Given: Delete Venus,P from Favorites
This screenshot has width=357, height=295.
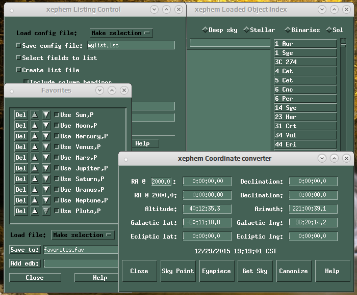Looking at the screenshot, I should coord(21,146).
